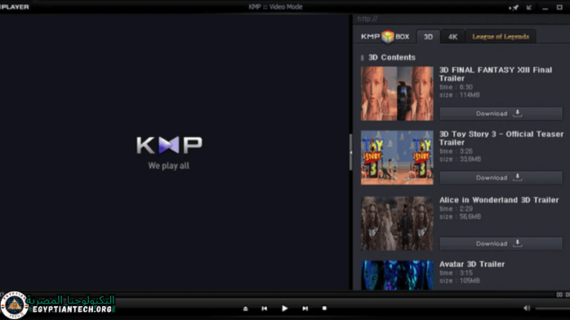Open Final Fantasy XIII trailer thumbnail
The image size is (570, 320).
(x=397, y=93)
